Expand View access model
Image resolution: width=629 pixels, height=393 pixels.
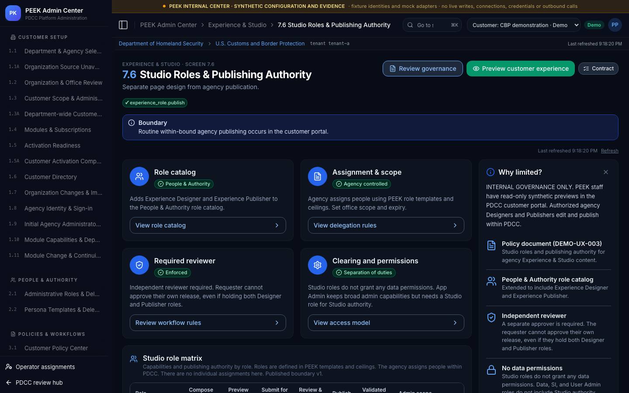(x=386, y=323)
